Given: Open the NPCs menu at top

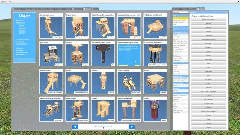Looking at the screenshot, I should [10, 2].
